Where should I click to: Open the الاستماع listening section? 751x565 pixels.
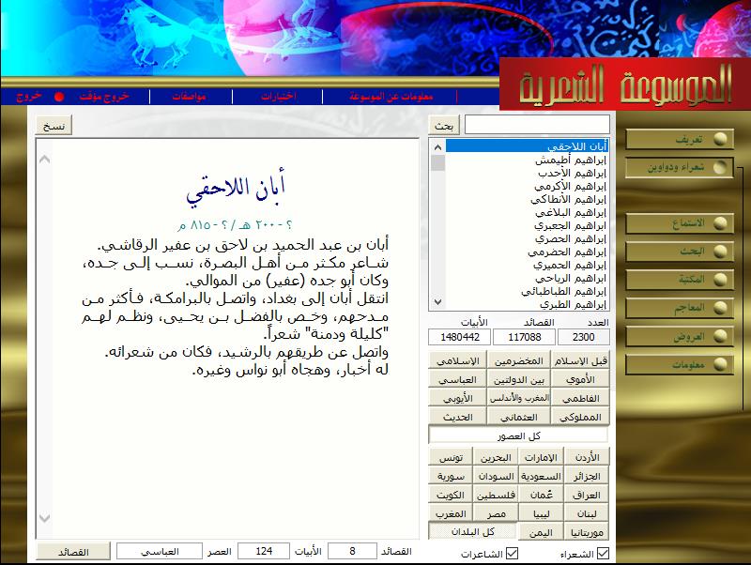pos(680,223)
